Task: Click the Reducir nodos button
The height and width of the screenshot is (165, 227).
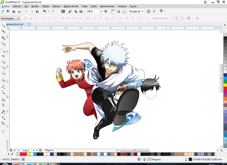Action: click(x=160, y=18)
